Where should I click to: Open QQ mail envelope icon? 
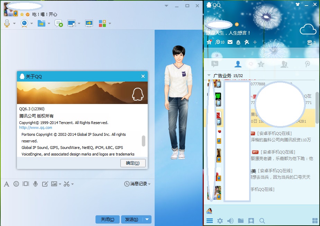coord(230,42)
